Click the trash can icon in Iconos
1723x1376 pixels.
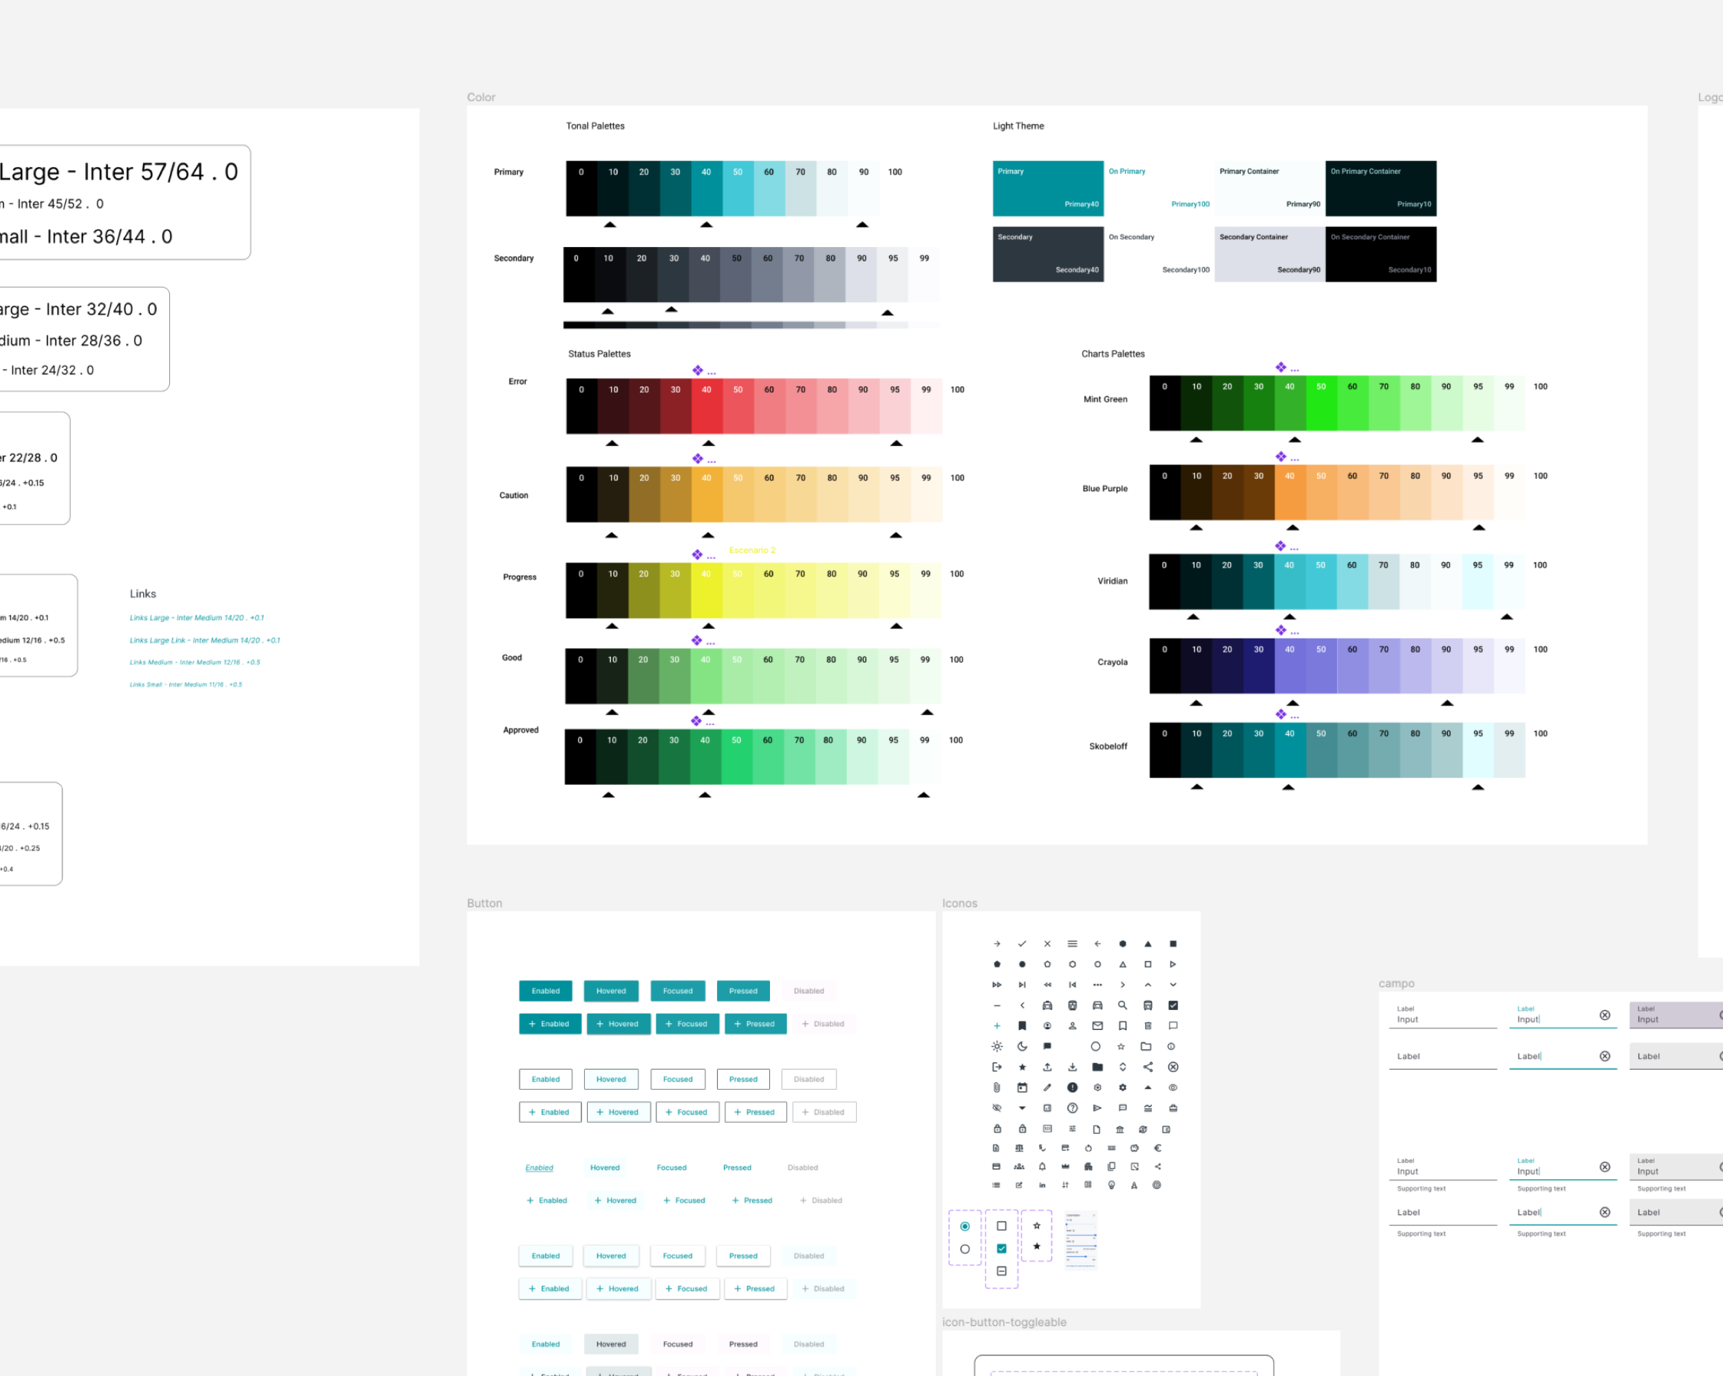(1148, 1026)
